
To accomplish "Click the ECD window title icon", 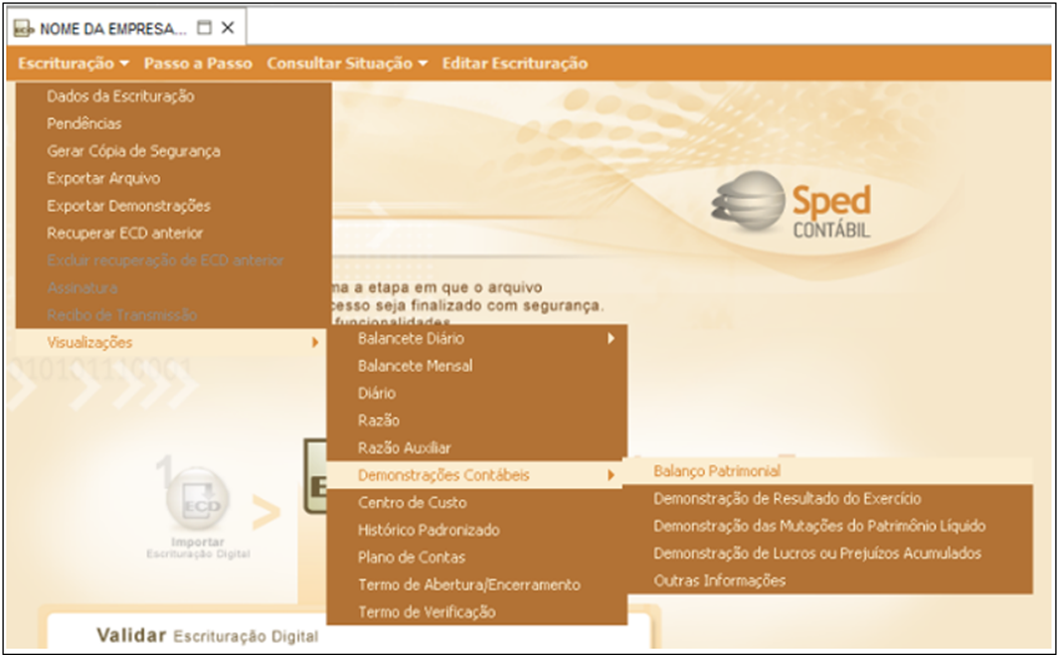I will click(x=24, y=28).
